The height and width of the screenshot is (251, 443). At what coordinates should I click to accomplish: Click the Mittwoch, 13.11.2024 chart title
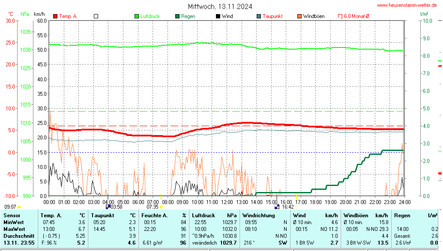point(220,6)
